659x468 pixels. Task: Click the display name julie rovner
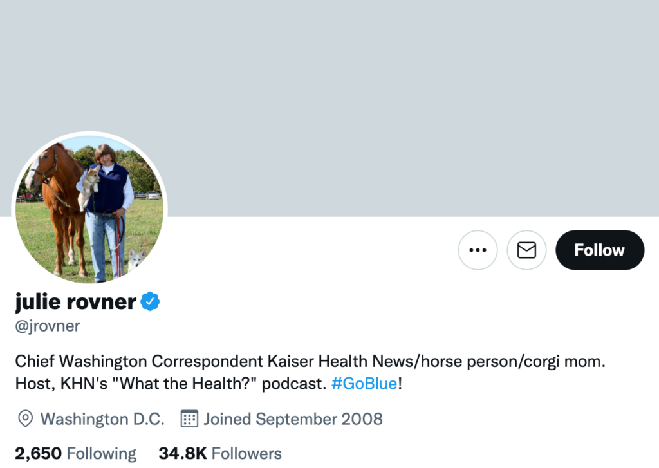pos(76,301)
